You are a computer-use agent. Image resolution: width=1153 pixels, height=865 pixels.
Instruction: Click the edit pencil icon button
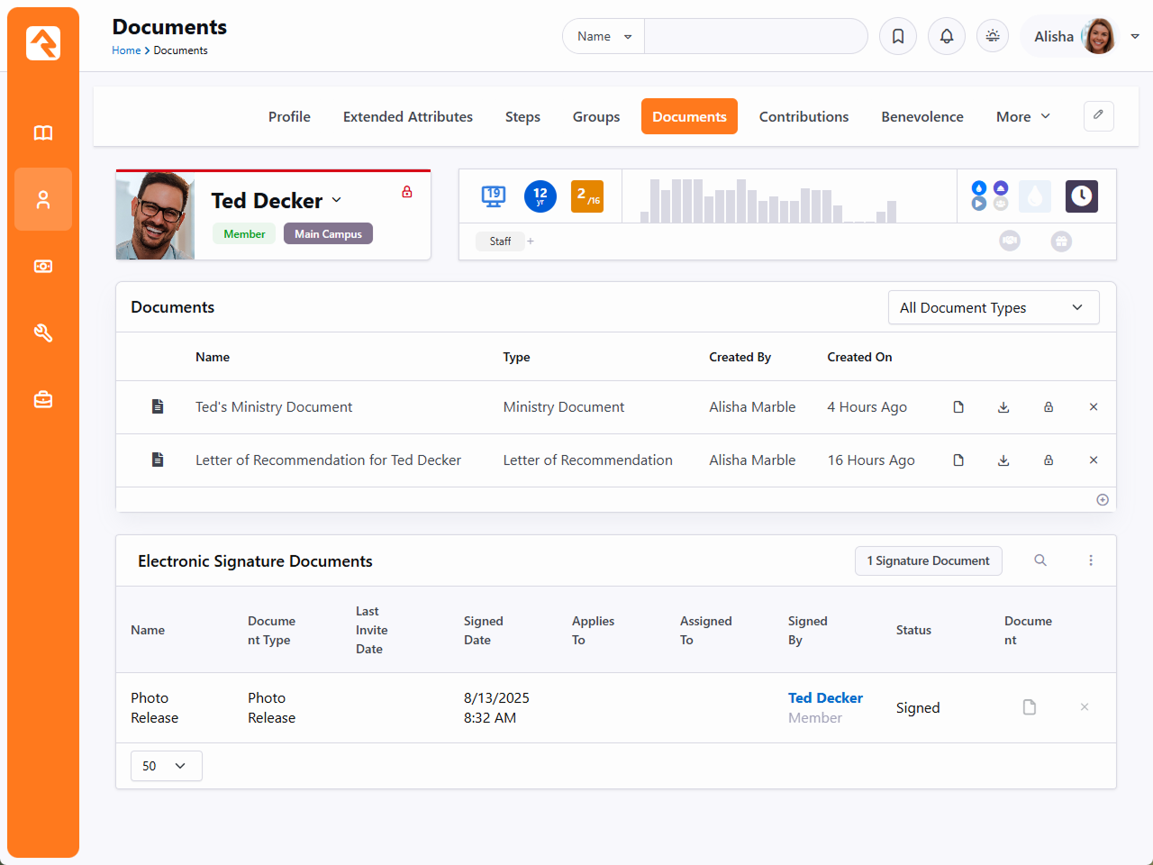(1098, 115)
